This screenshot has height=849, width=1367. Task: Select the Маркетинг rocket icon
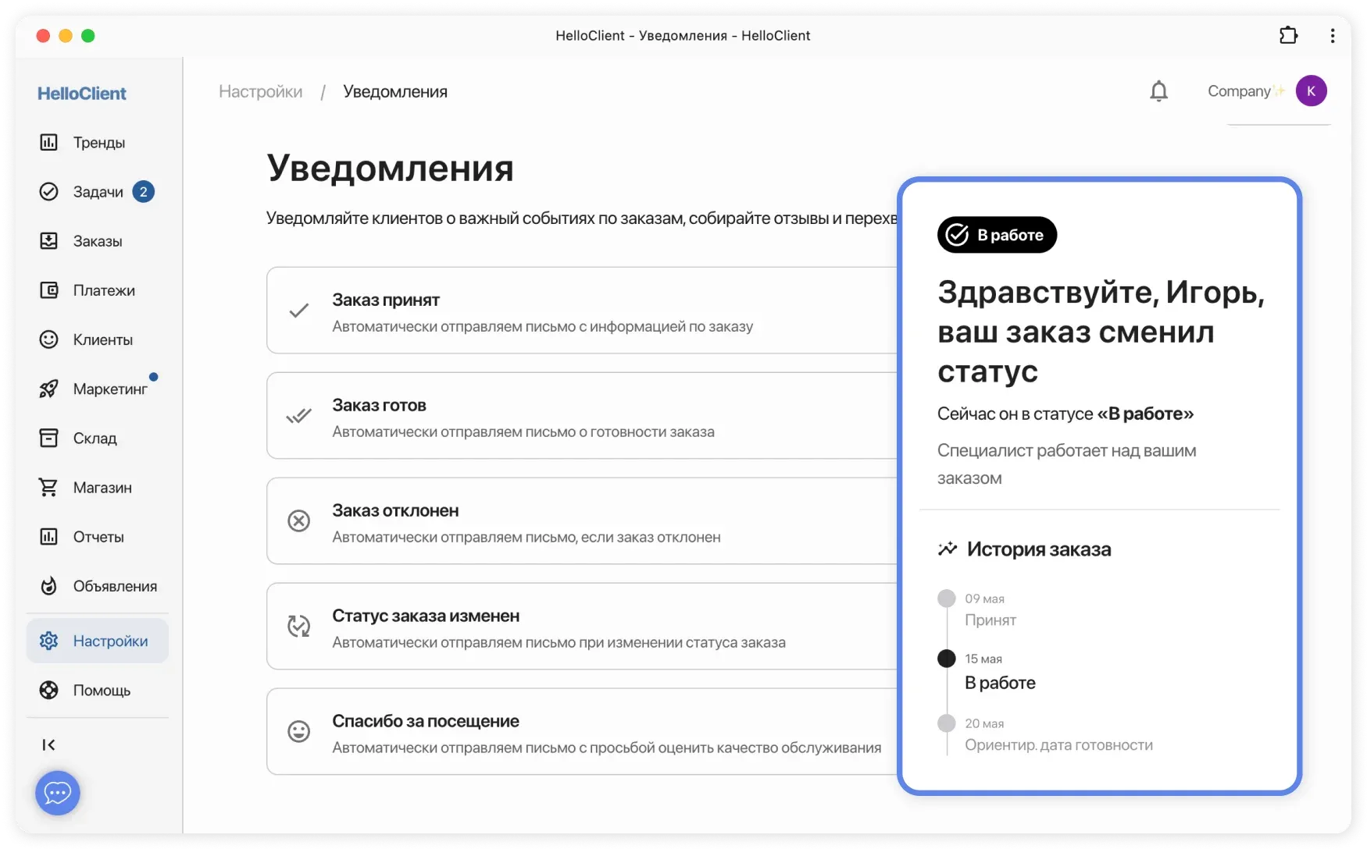click(x=48, y=389)
